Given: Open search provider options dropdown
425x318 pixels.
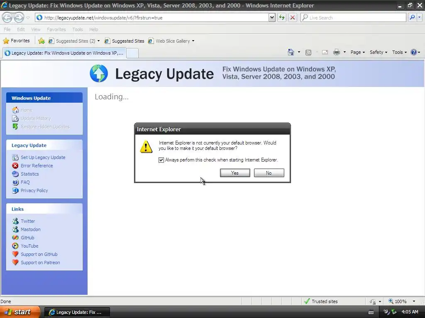Looking at the screenshot, I should (419, 17).
